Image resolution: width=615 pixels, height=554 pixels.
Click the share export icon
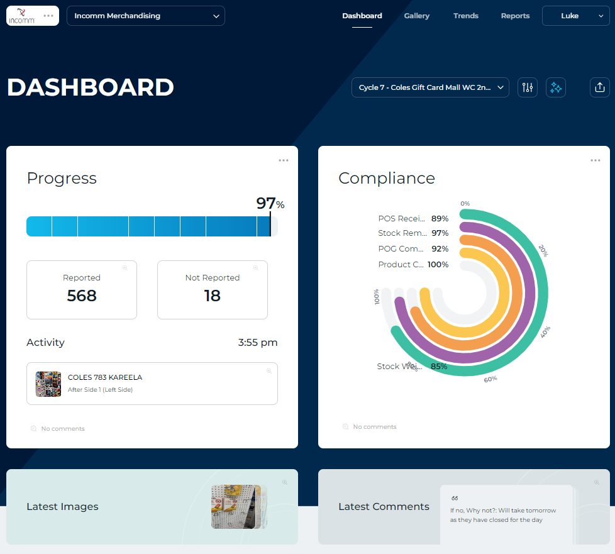pos(600,87)
